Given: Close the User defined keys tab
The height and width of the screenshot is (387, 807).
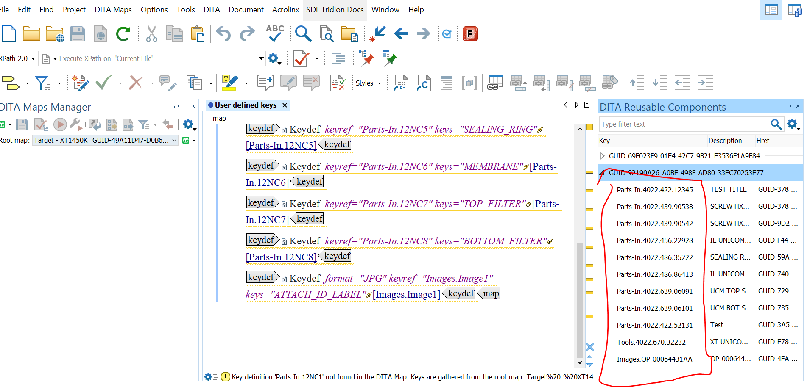Looking at the screenshot, I should click(x=285, y=105).
